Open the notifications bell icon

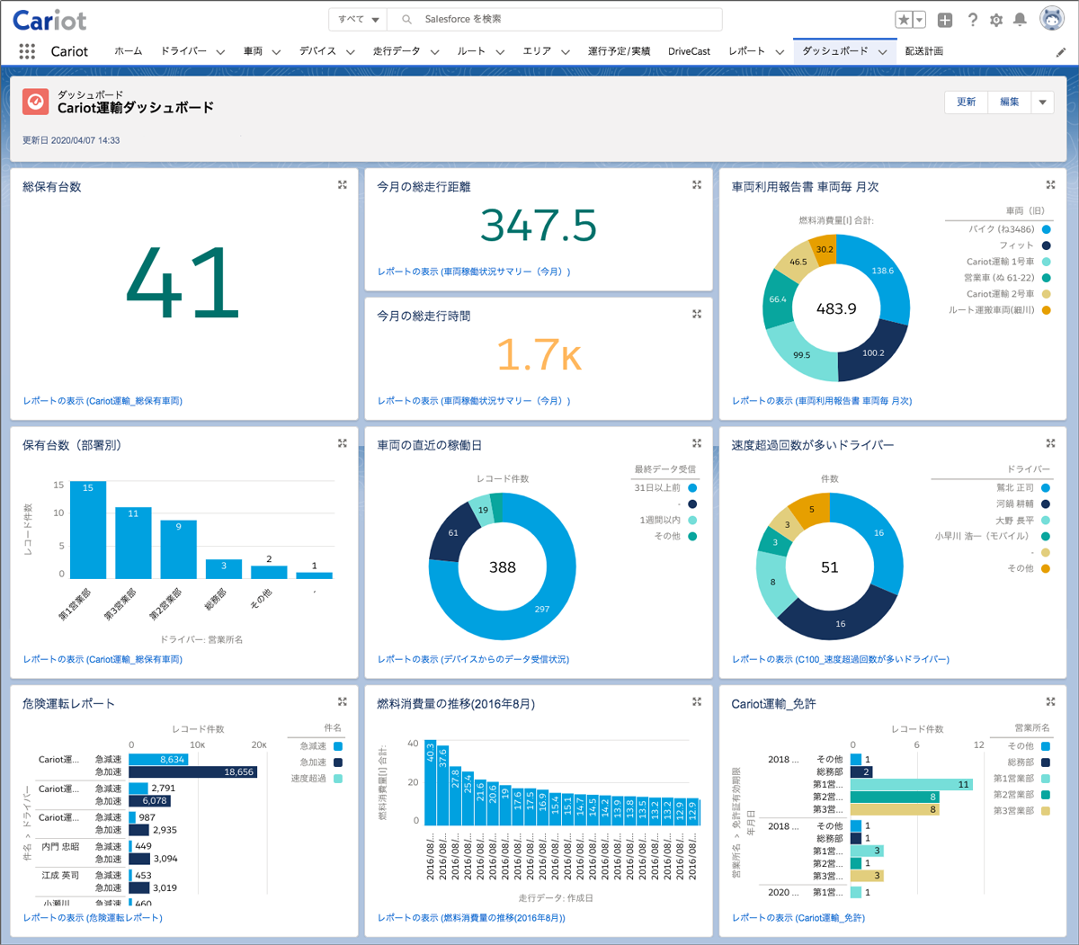(1020, 20)
